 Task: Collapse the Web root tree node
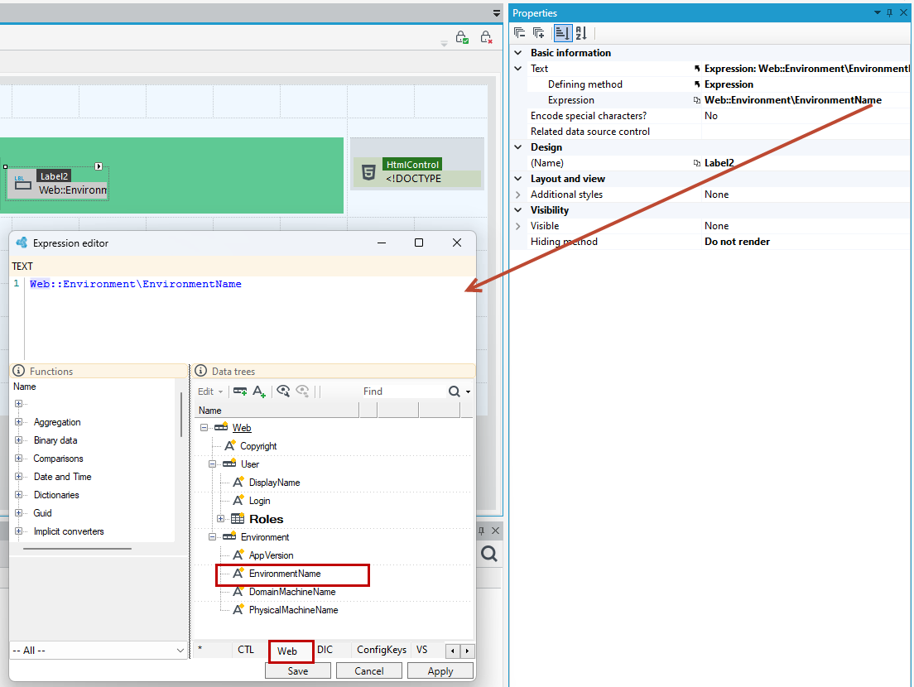204,428
